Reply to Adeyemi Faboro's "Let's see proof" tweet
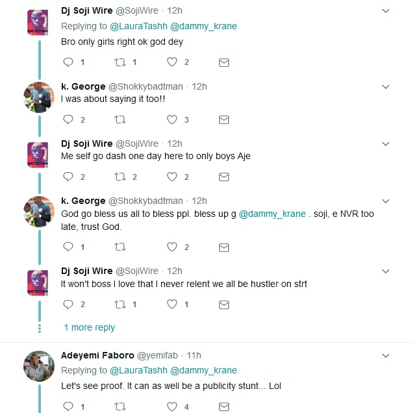The image size is (413, 413). [68, 407]
